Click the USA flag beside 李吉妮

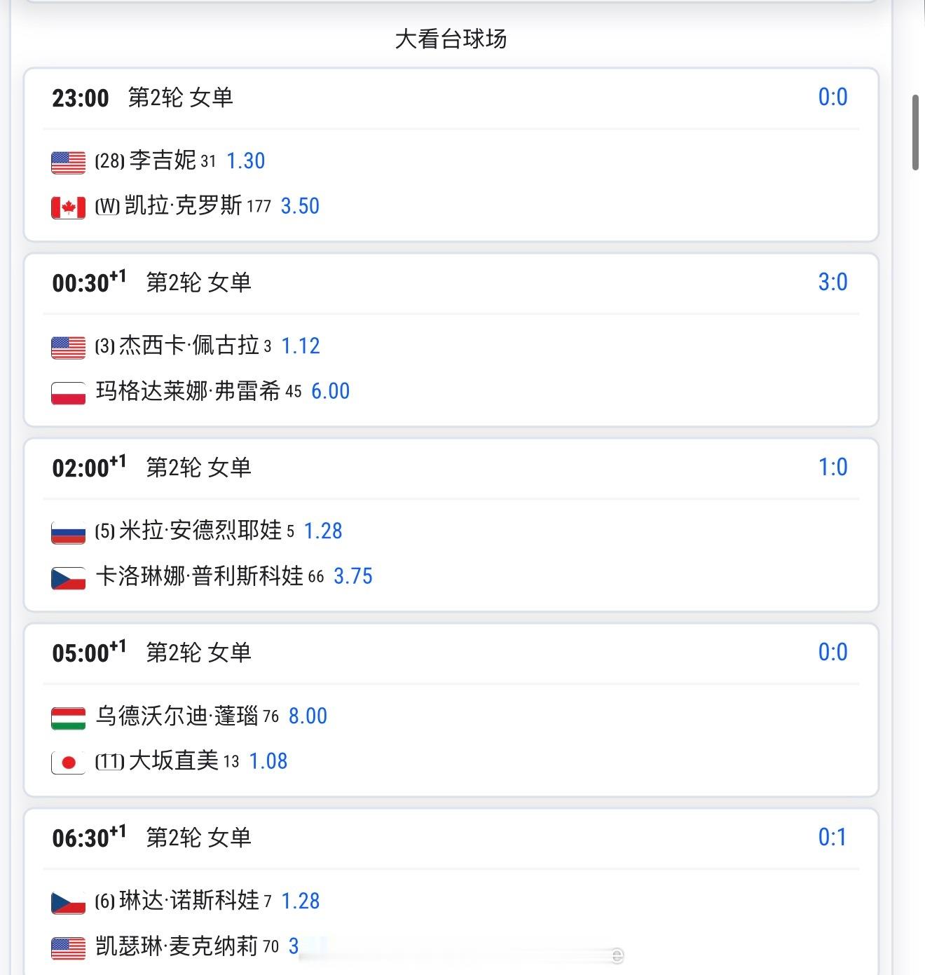tap(69, 163)
